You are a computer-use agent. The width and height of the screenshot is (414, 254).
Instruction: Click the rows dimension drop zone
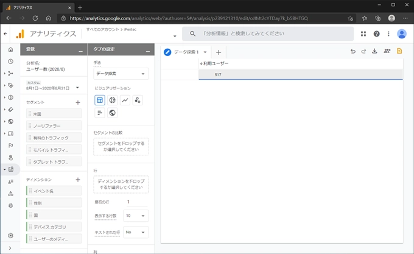pos(121,185)
